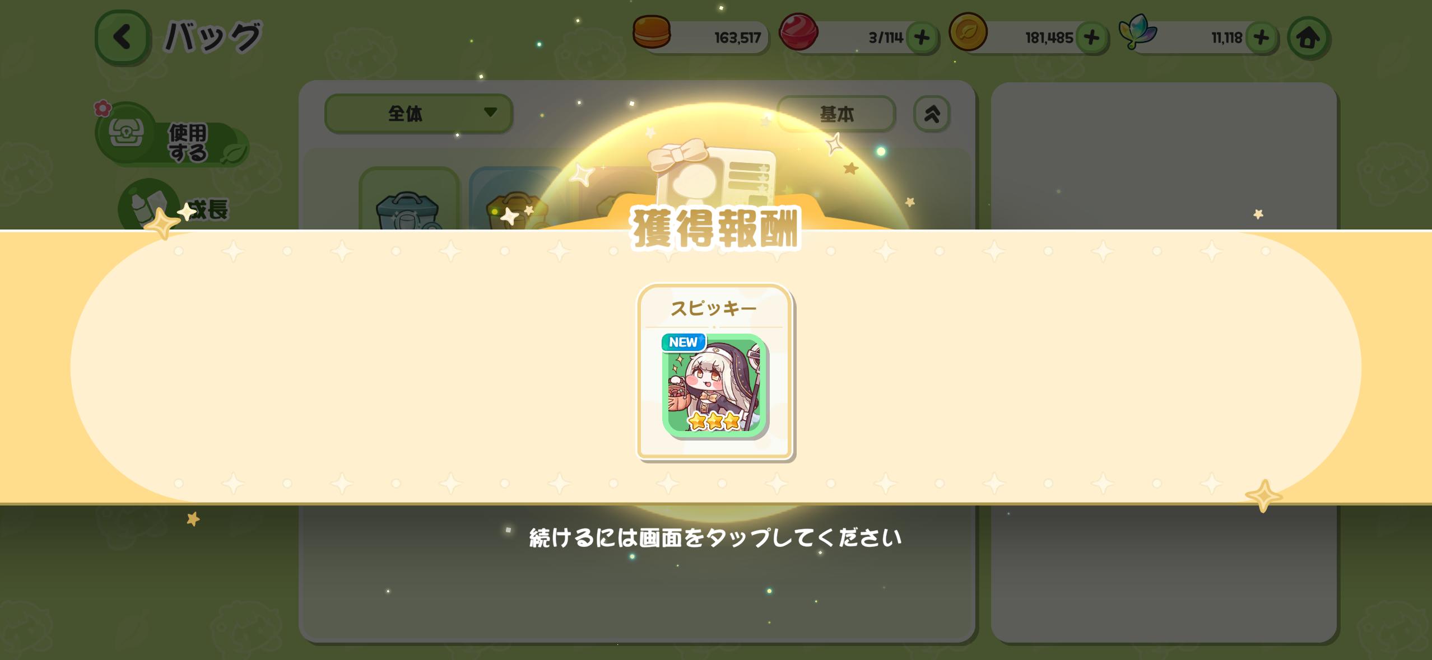Switch to the 成長 tab

coord(175,207)
